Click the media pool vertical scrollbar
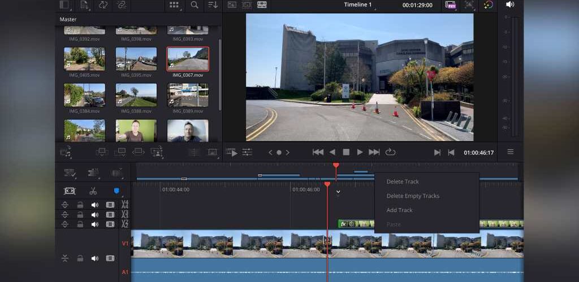 [x=220, y=74]
